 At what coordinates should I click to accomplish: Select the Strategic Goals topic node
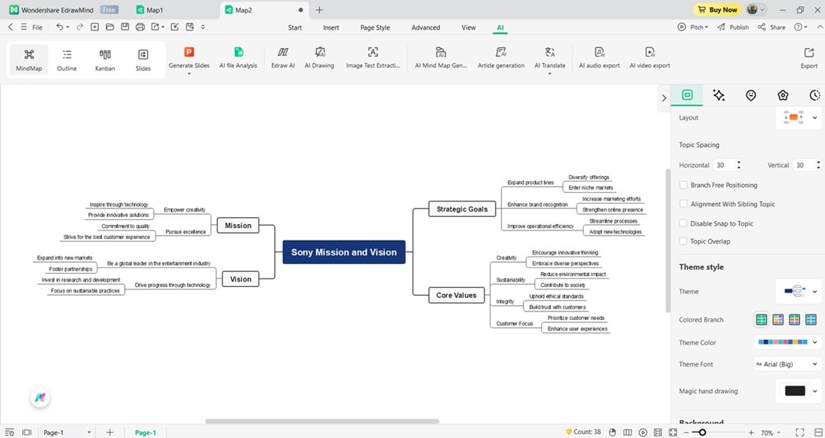462,209
